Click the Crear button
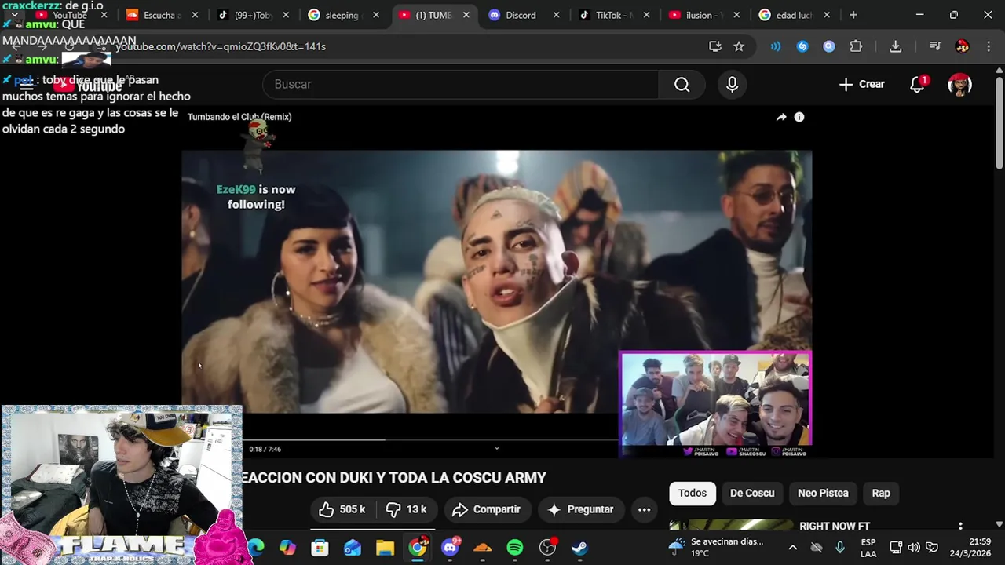The image size is (1005, 565). 861,84
